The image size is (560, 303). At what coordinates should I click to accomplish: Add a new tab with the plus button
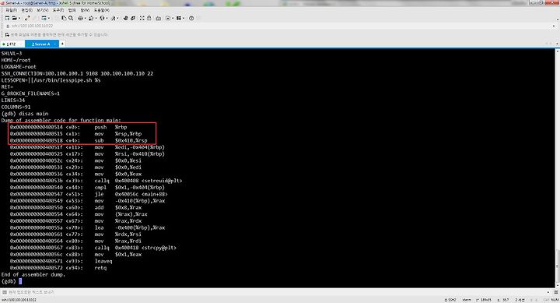(62, 44)
